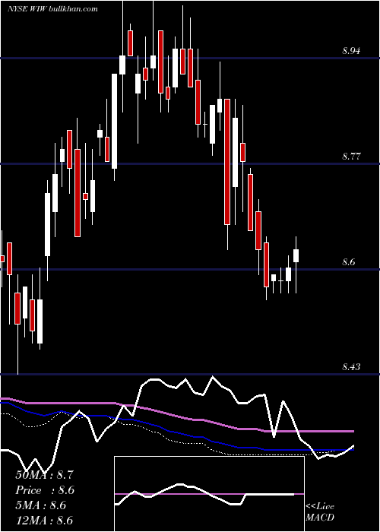380x532 pixels.
Task: Click the NYSE WIW bullkhan.com title text
Action: (x=52, y=8)
